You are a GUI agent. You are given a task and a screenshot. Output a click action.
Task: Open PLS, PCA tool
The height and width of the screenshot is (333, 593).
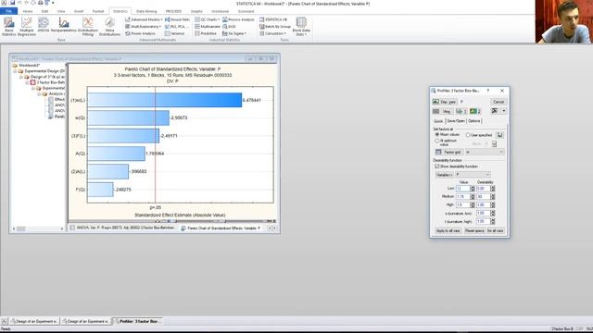(177, 27)
